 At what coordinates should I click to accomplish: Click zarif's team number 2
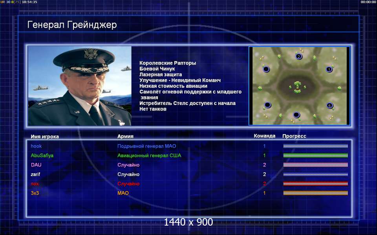pyautogui.click(x=264, y=174)
